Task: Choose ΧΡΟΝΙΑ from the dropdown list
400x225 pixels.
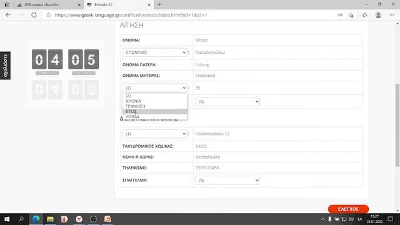Action: coord(155,101)
